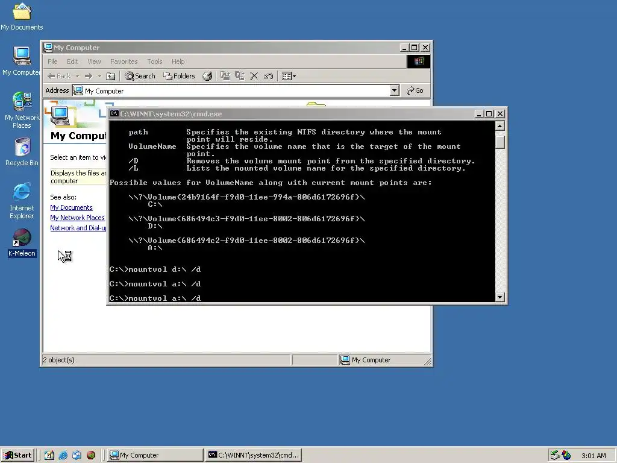
Task: Select My Computer desktop icon
Action: coord(22,61)
